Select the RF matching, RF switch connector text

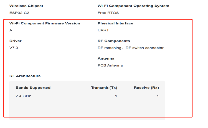(131, 48)
